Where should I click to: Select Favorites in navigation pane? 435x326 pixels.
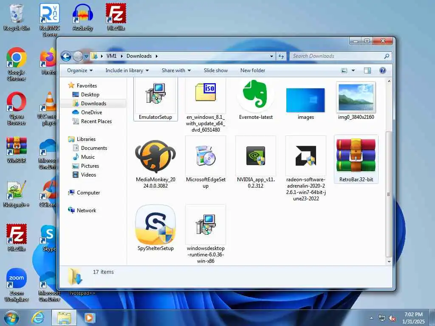83,85
